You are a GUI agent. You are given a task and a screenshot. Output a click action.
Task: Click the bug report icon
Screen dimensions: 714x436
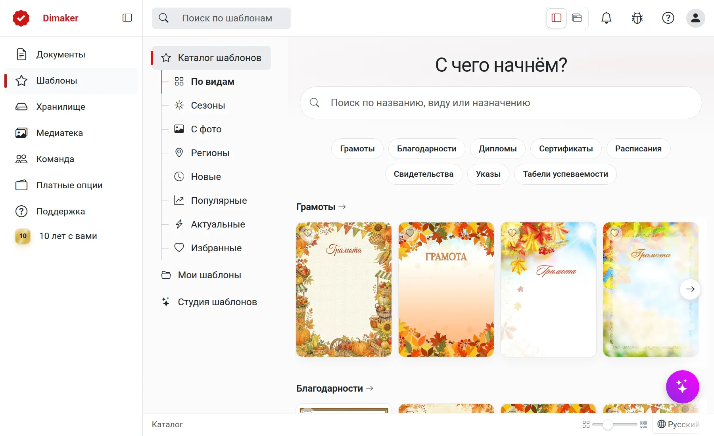[637, 18]
